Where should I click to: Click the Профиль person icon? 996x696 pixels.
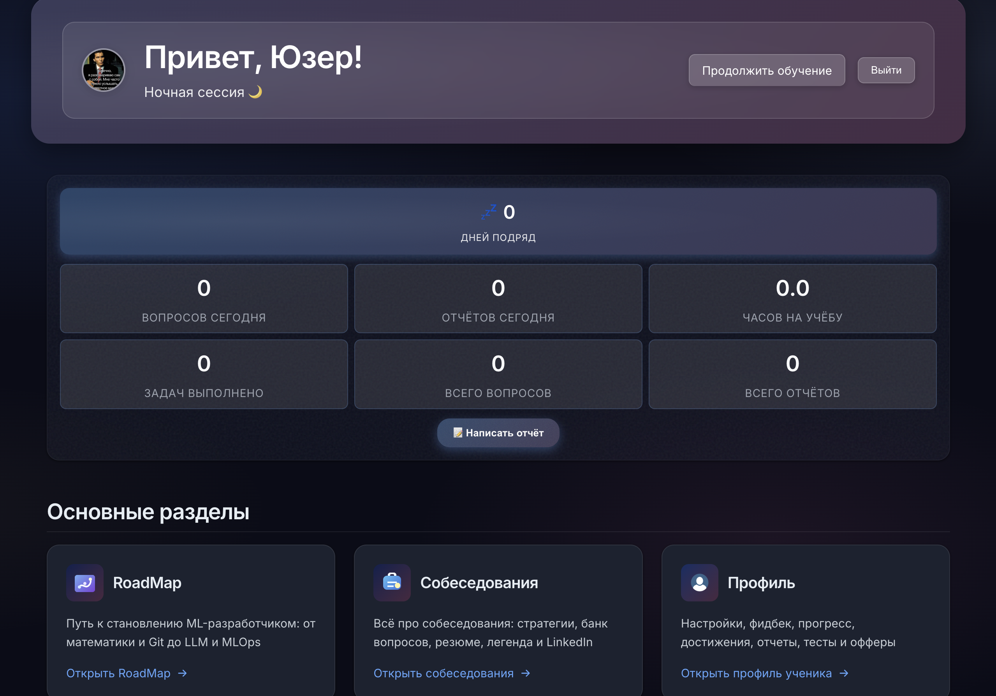(x=699, y=583)
